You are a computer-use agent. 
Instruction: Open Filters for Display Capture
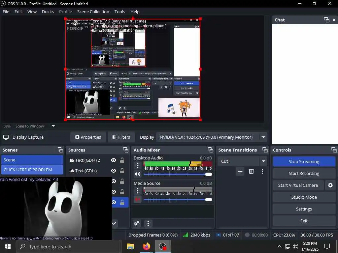click(121, 137)
